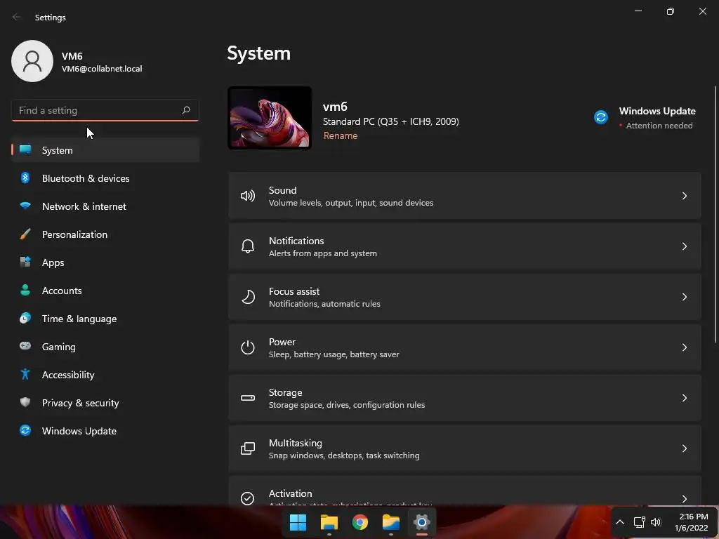Click the Rename link under vm6
The width and height of the screenshot is (719, 539).
pos(341,135)
